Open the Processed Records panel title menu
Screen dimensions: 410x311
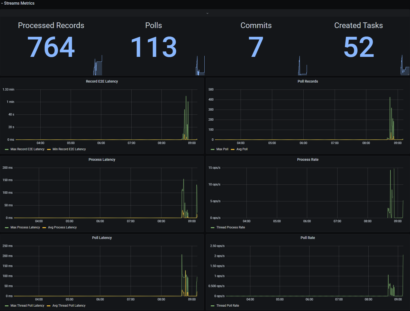pos(51,25)
